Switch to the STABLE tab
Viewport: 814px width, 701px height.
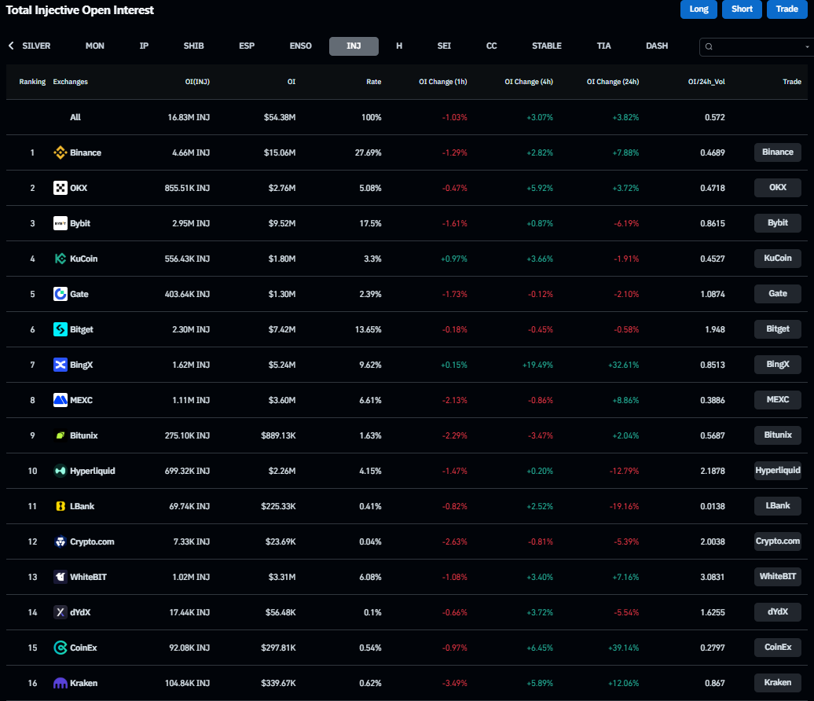tap(547, 46)
